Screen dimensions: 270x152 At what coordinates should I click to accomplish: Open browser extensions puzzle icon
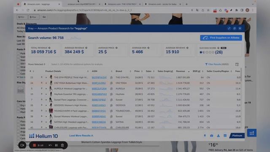tap(236, 10)
